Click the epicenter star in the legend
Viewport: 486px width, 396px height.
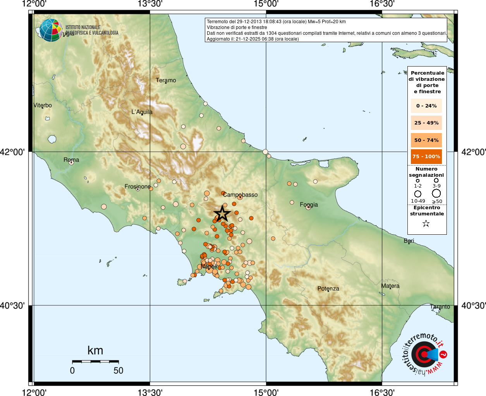(x=426, y=224)
